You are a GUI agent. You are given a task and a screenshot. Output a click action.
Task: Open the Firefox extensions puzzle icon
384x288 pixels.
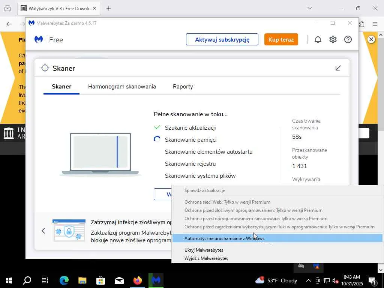pos(362,24)
